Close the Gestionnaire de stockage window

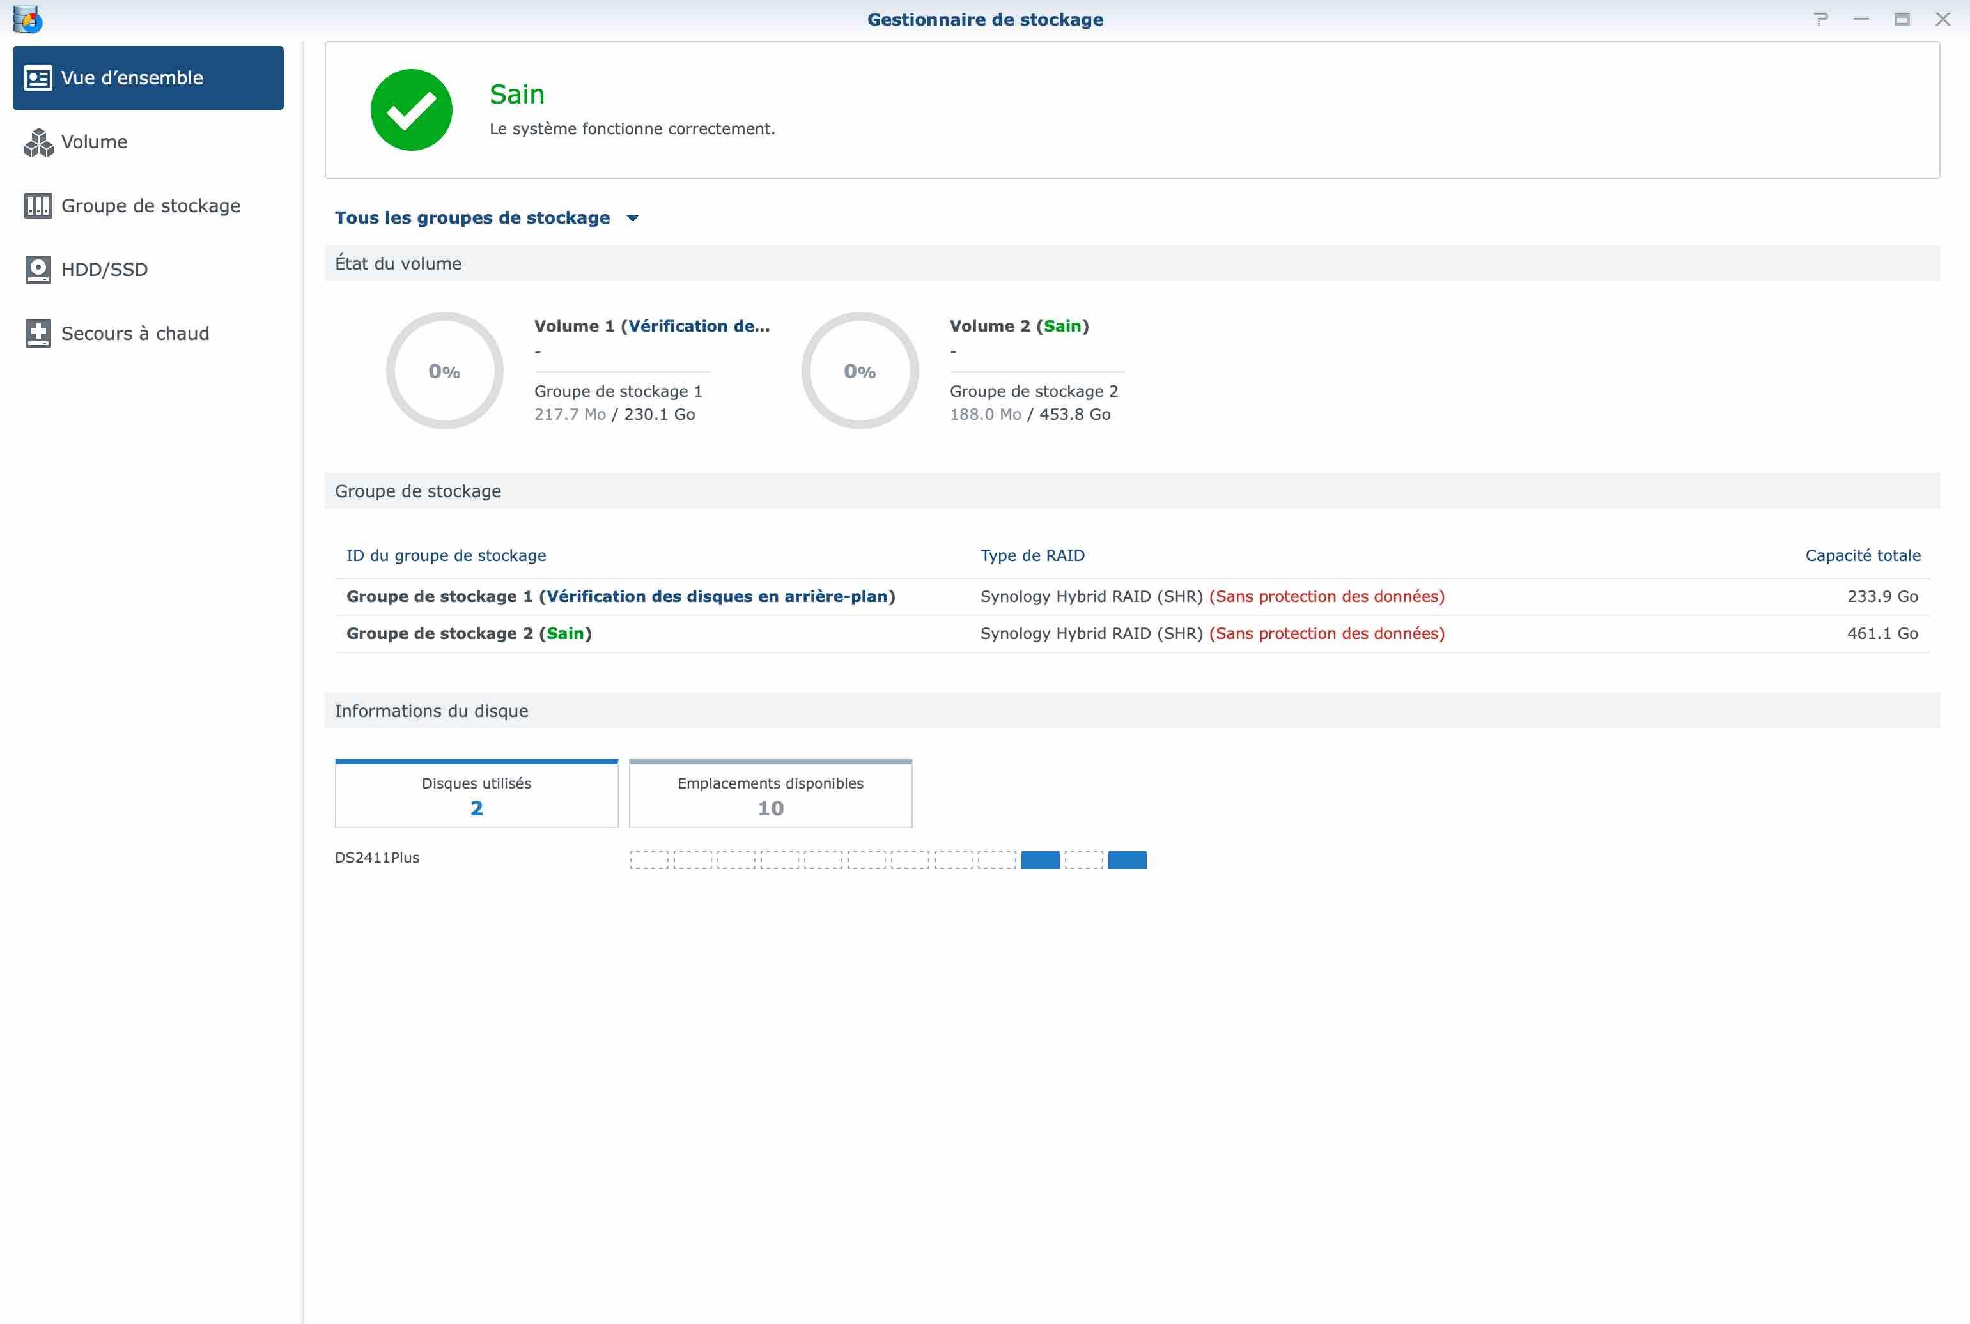click(1943, 19)
